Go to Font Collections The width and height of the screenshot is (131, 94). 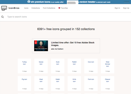[x=49, y=8]
